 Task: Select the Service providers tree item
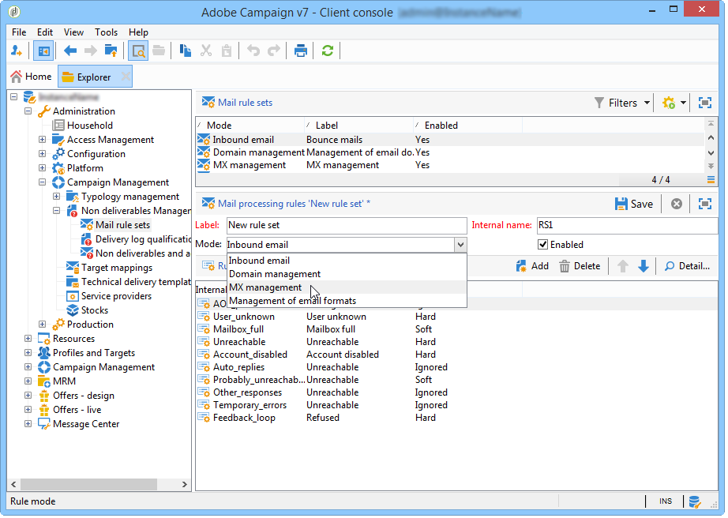(x=116, y=296)
